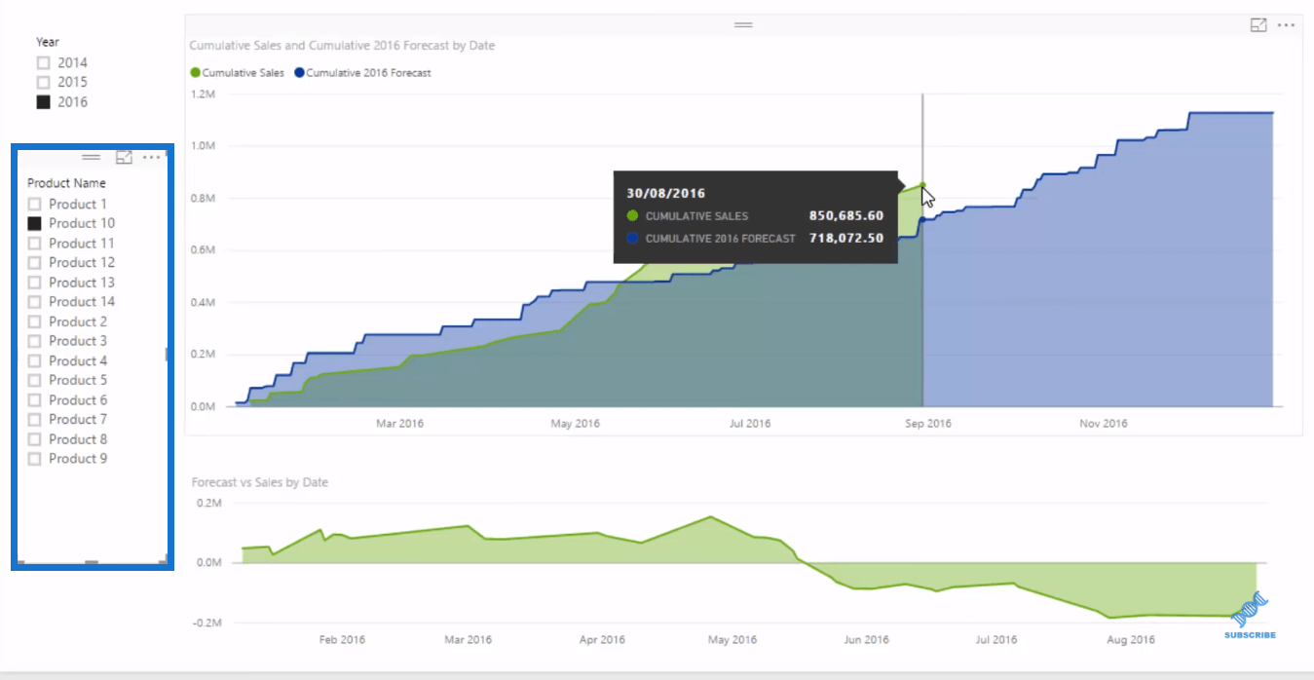Click the Product Name slicer header

pyautogui.click(x=66, y=183)
